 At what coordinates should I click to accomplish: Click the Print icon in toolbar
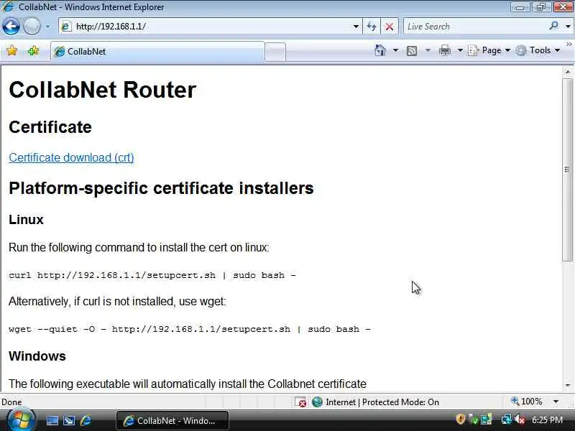[444, 50]
